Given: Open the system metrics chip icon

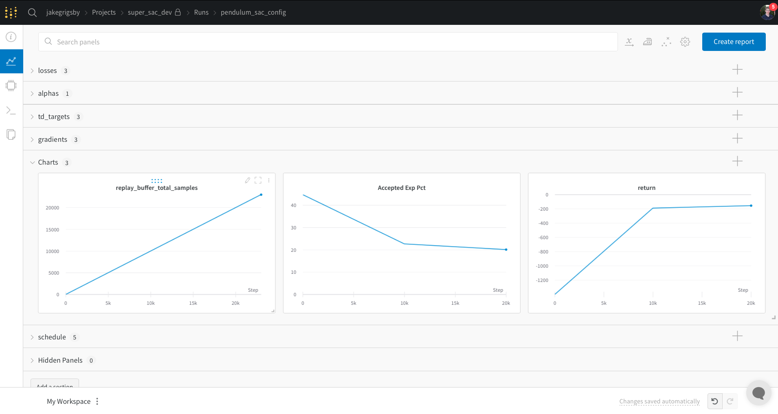Looking at the screenshot, I should coord(11,86).
